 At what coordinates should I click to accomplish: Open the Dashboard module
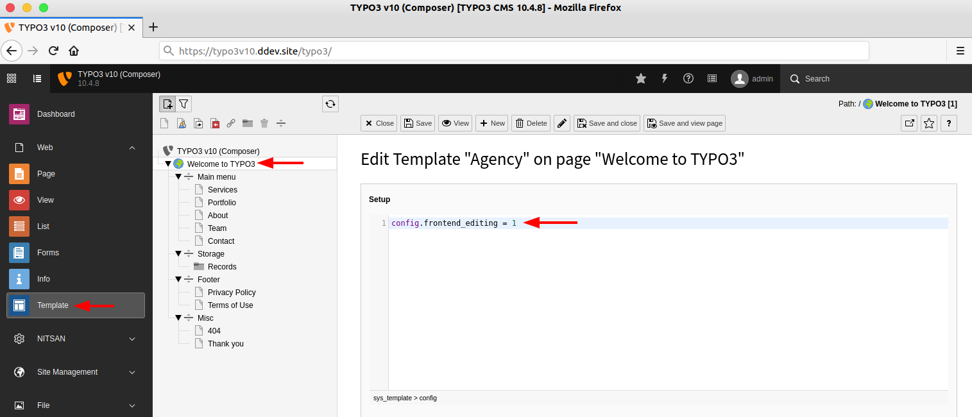click(76, 114)
